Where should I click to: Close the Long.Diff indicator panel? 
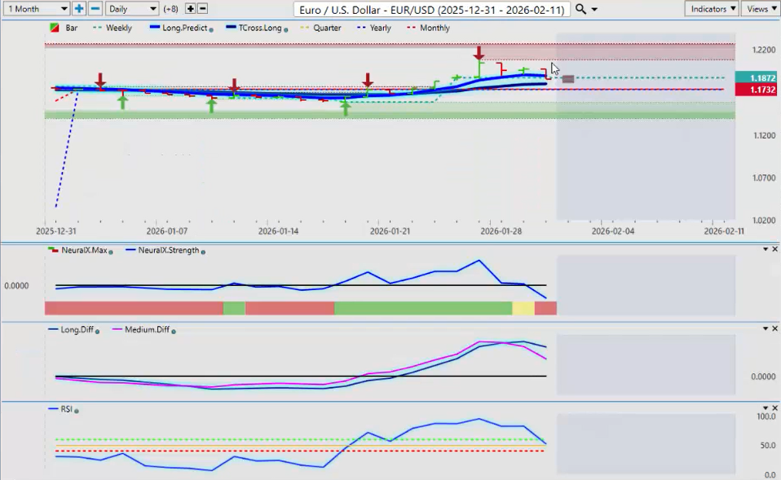774,328
